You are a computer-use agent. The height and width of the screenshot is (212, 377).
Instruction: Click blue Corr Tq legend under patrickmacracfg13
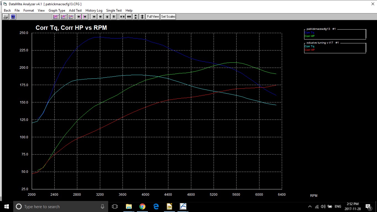click(309, 33)
